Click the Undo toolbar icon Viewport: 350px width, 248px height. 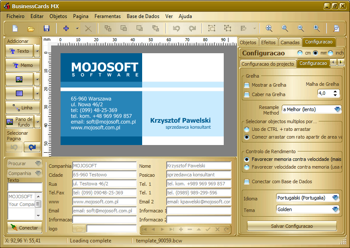[x=177, y=28]
